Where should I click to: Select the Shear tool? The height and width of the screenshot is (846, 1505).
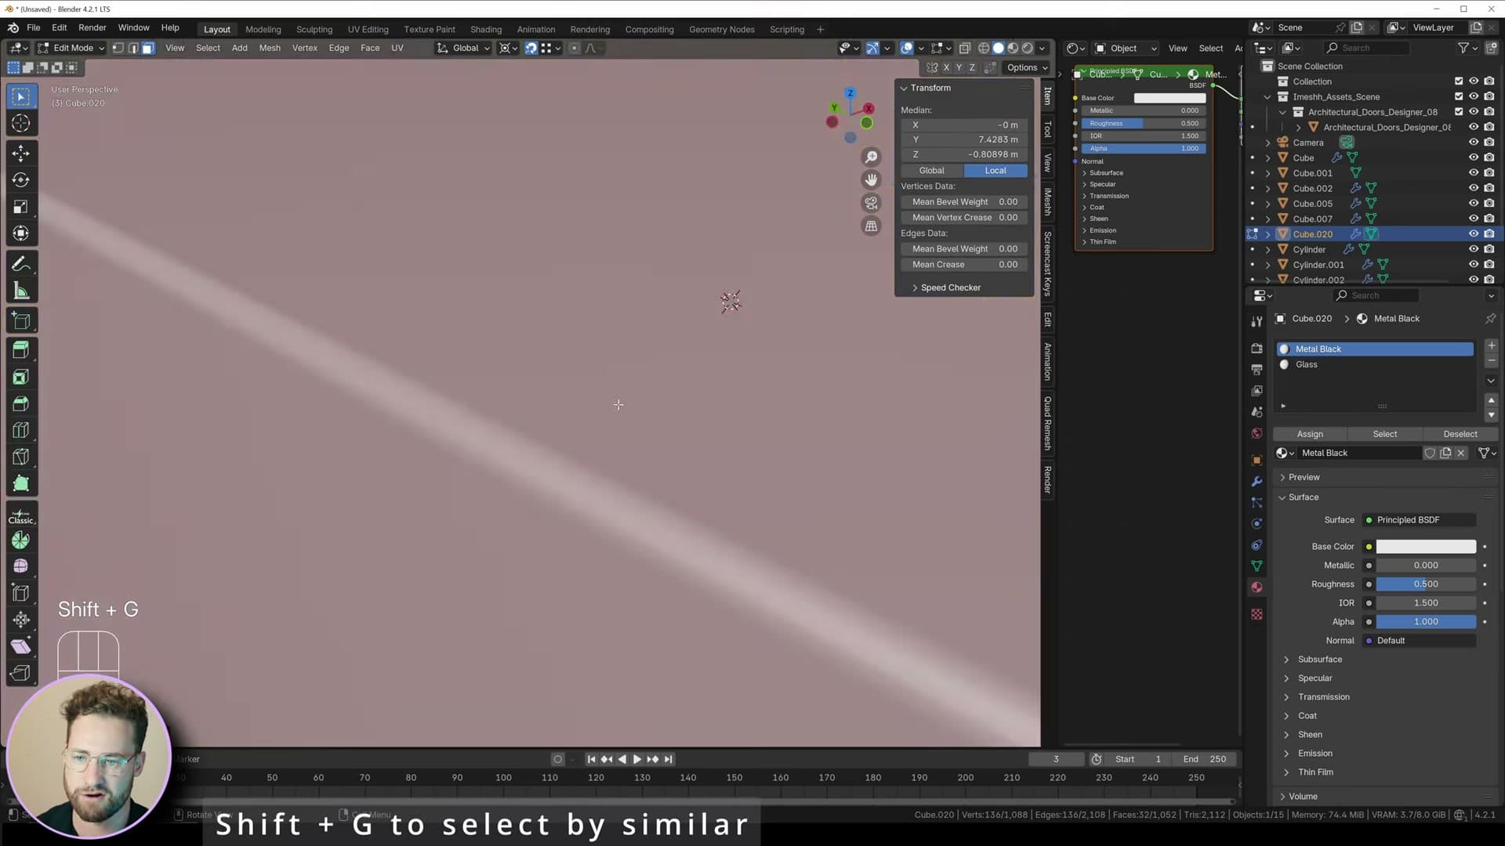click(21, 646)
